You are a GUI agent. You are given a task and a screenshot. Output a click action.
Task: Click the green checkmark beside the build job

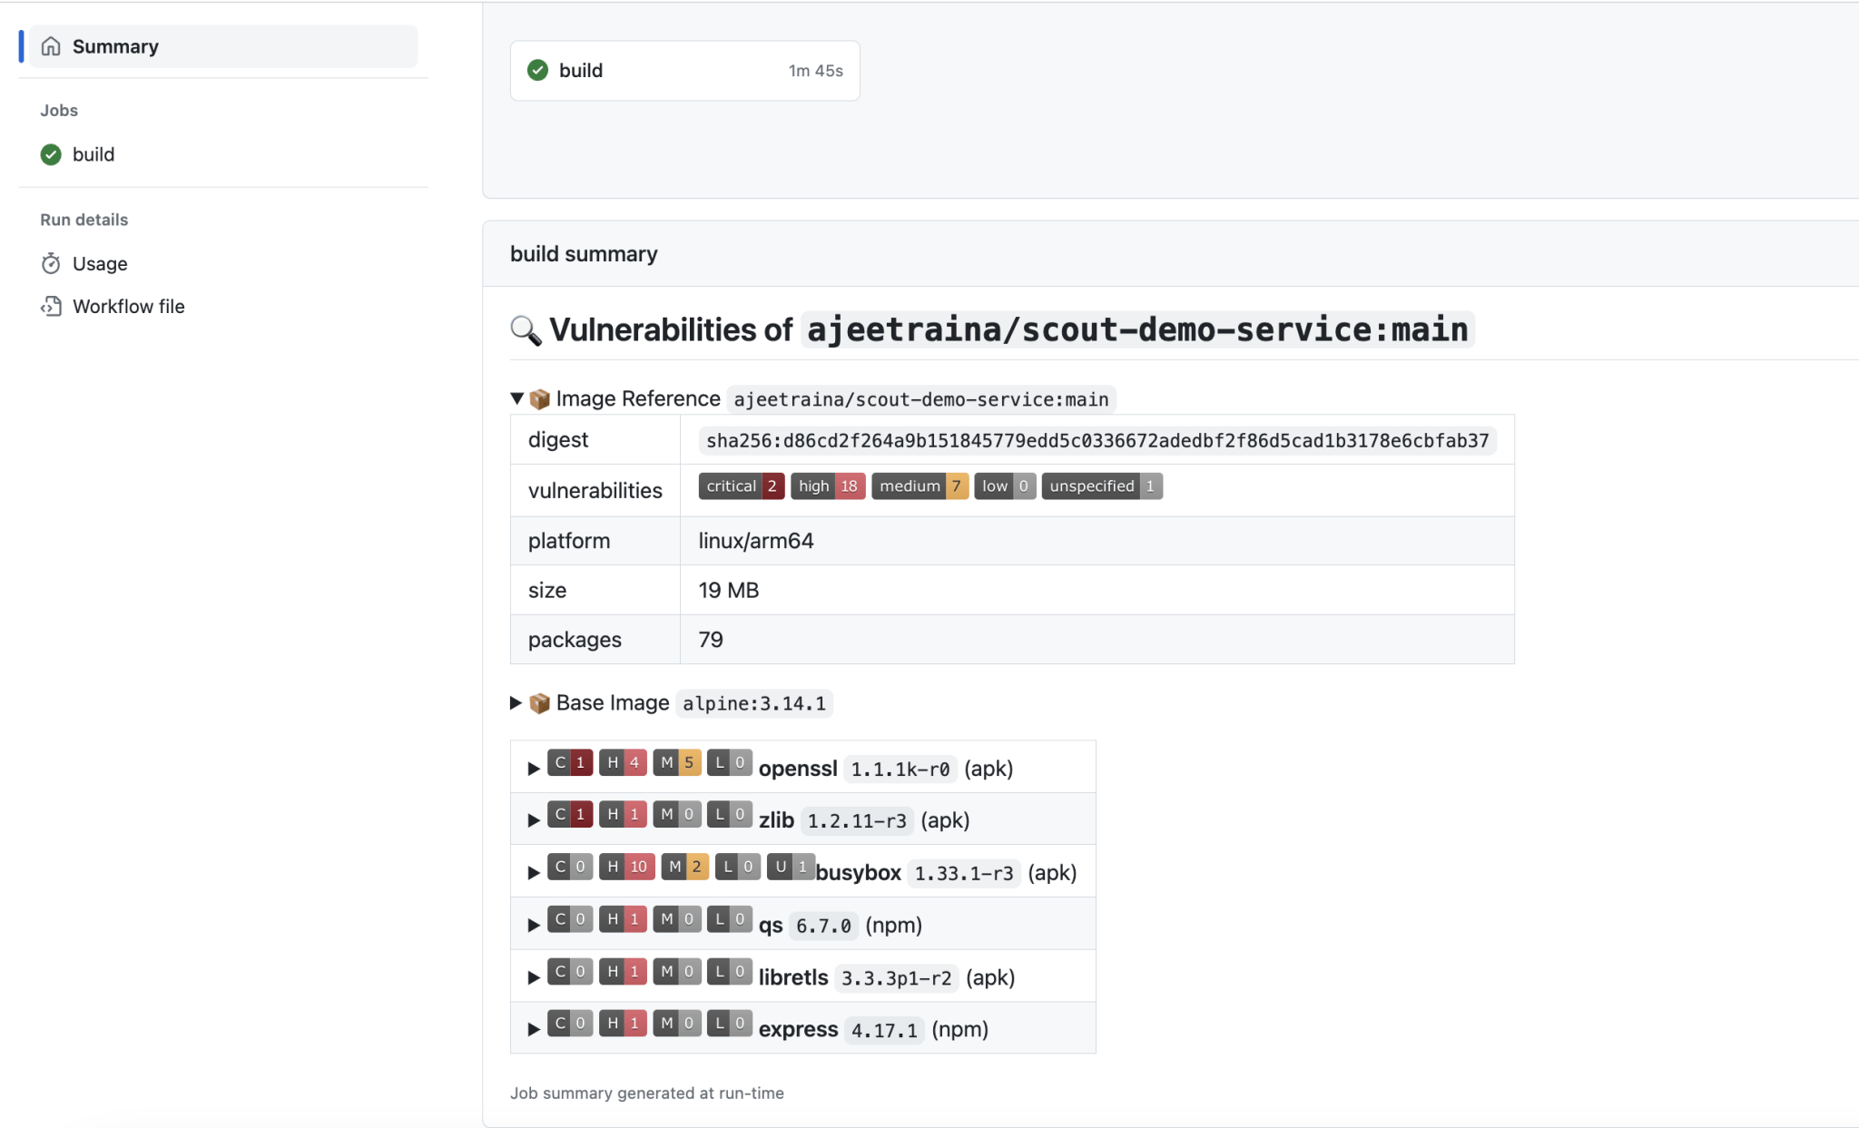click(x=51, y=154)
